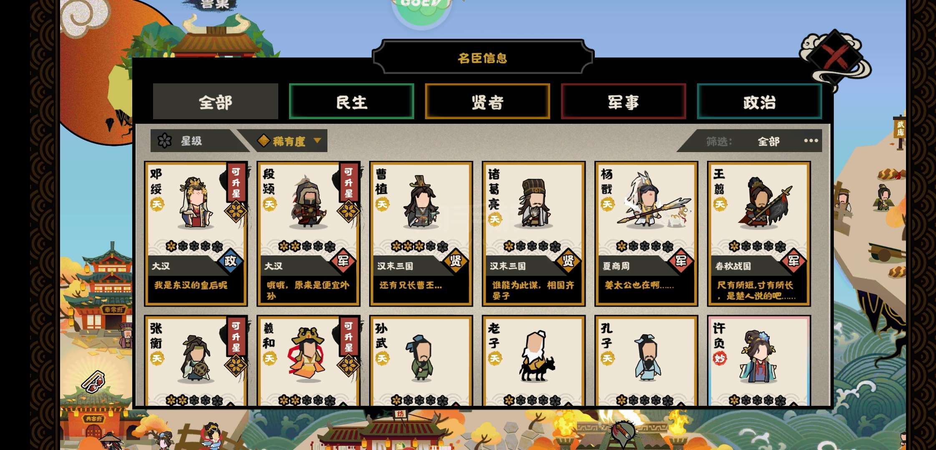This screenshot has height=450, width=936.
Task: Click the 可升星 badge on 段颎 card
Action: click(348, 182)
